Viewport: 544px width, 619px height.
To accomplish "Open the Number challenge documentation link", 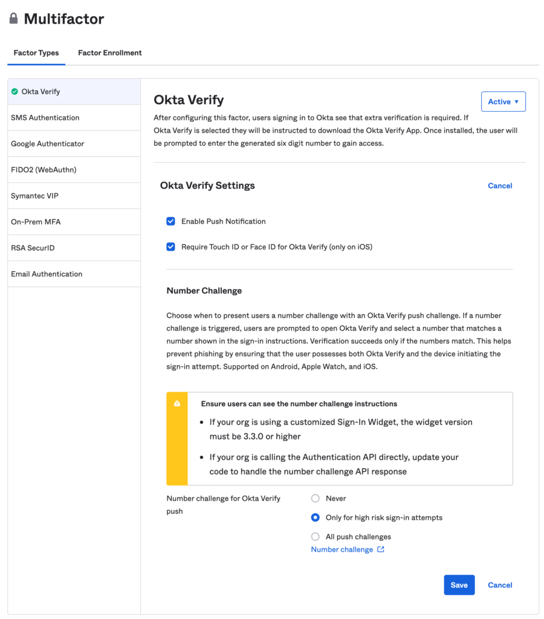I will click(342, 549).
